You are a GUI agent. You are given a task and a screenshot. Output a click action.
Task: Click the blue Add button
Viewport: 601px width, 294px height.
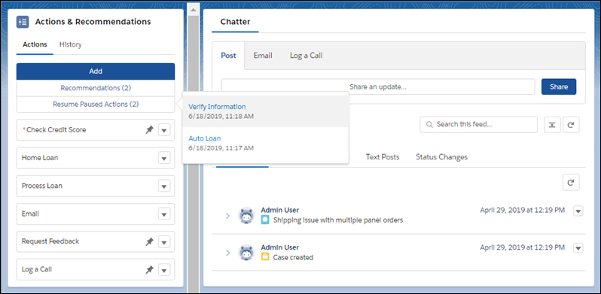tap(96, 71)
